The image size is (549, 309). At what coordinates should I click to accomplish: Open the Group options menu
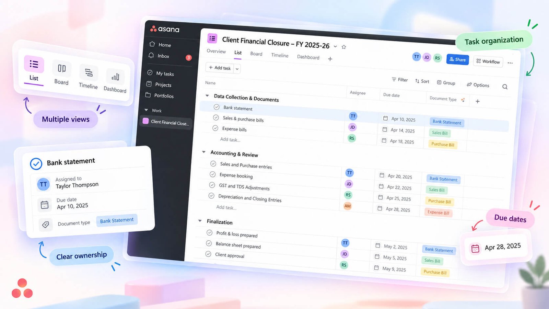(446, 82)
